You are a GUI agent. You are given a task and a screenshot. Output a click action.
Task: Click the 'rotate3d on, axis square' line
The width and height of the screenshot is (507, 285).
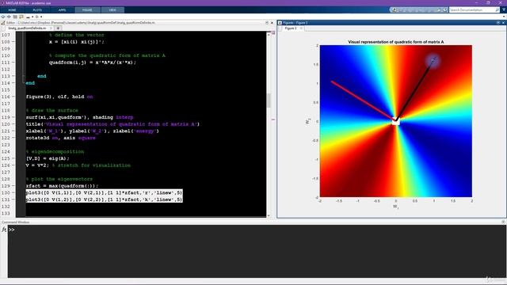click(61, 138)
